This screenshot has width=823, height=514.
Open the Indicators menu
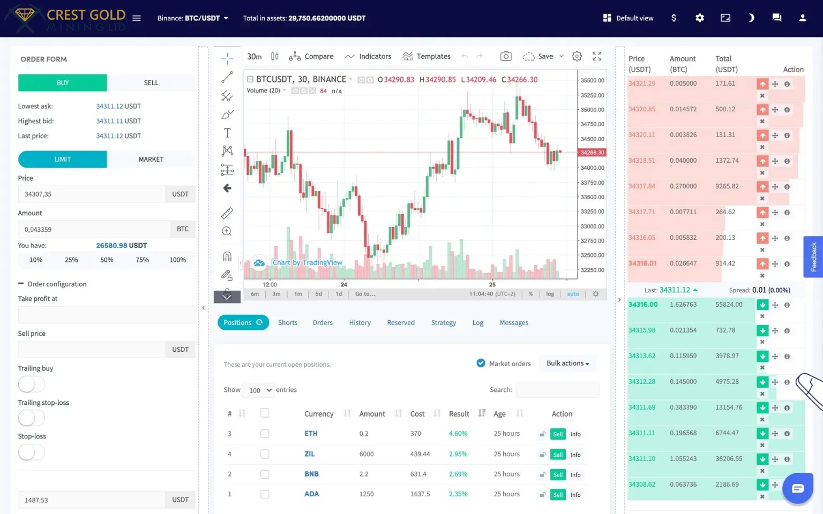tap(368, 56)
